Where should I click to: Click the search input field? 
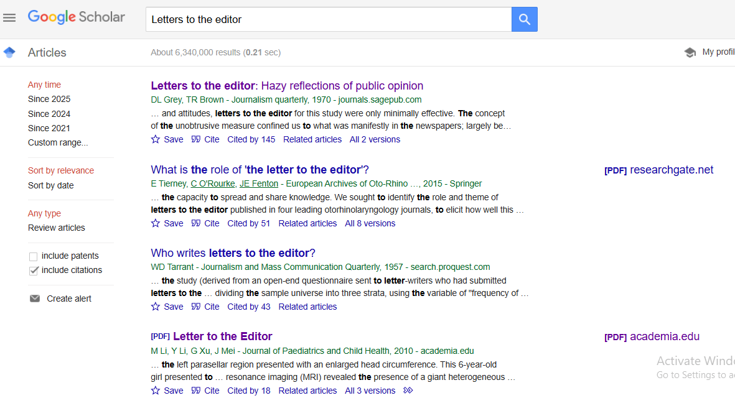click(329, 19)
